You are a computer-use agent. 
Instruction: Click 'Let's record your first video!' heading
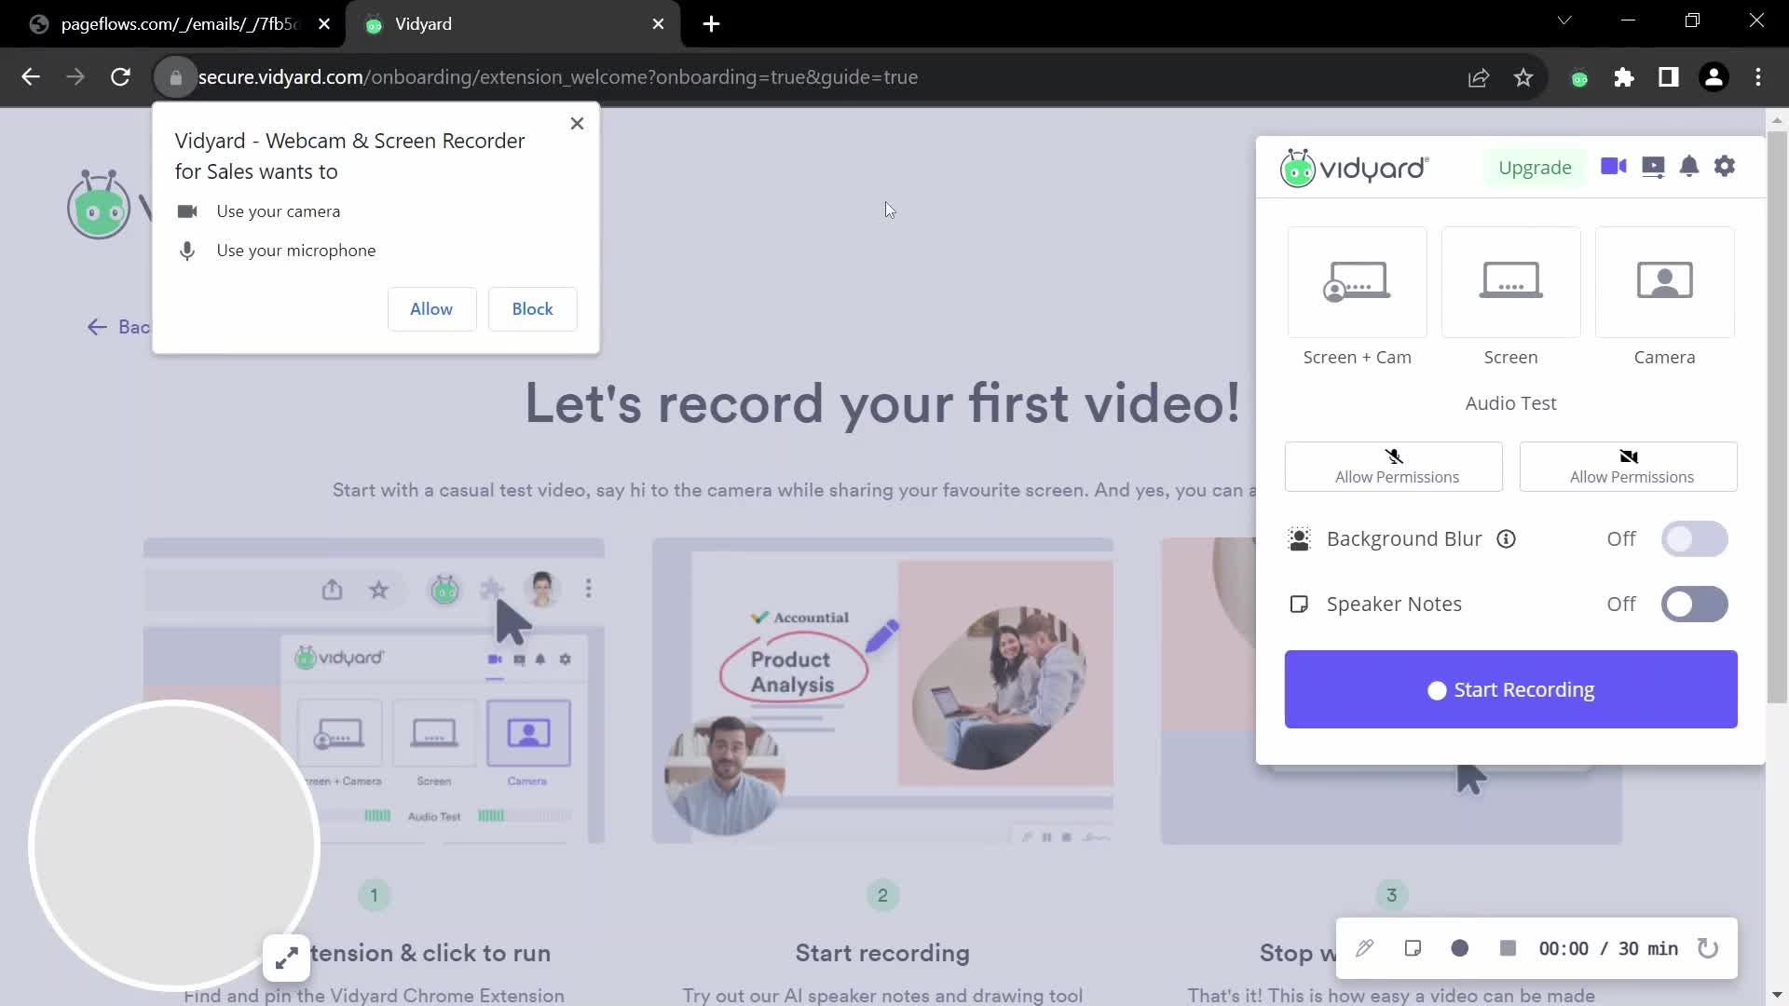coord(882,403)
